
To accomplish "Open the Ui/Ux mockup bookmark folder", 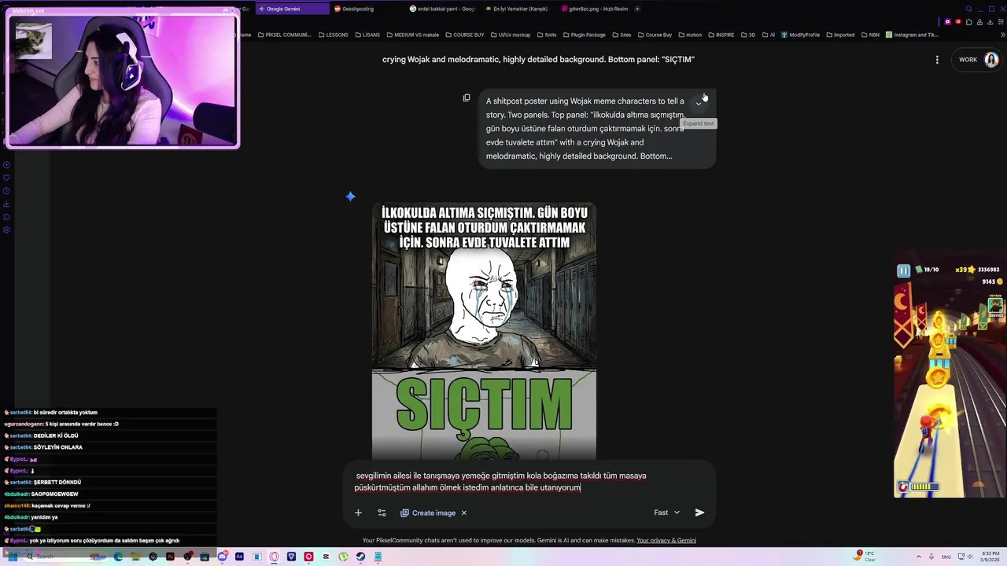I will coord(510,35).
